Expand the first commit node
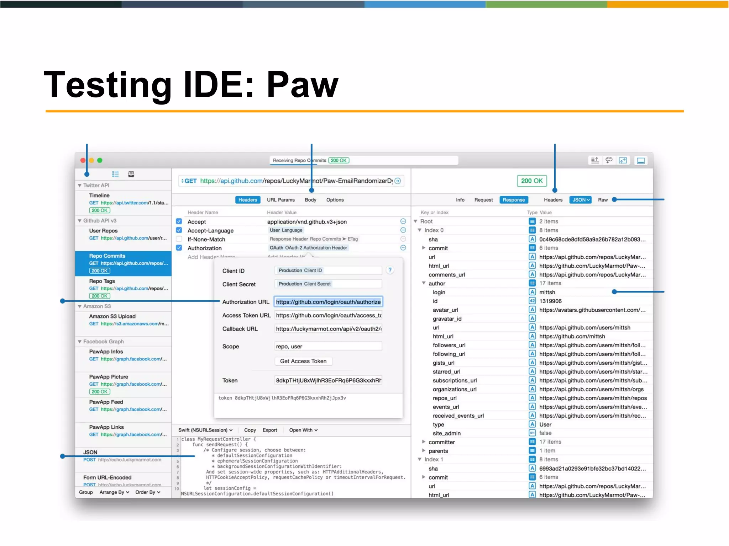Screen dimensions: 729x546 click(x=424, y=248)
